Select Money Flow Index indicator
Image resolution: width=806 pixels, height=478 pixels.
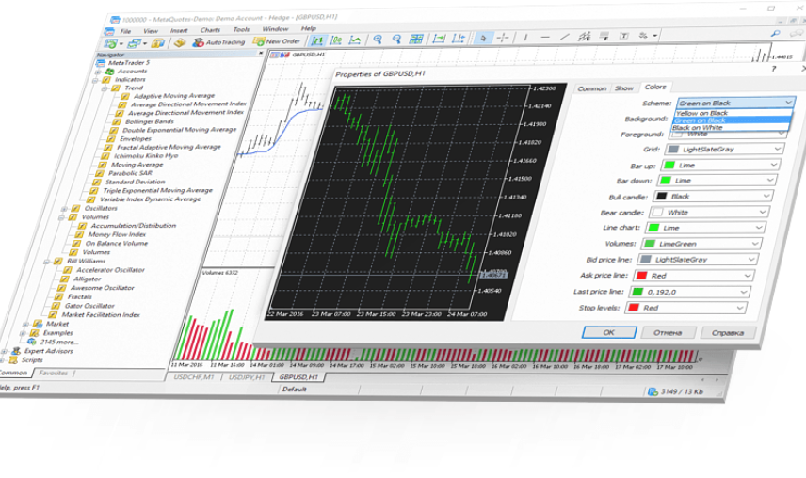click(x=117, y=234)
